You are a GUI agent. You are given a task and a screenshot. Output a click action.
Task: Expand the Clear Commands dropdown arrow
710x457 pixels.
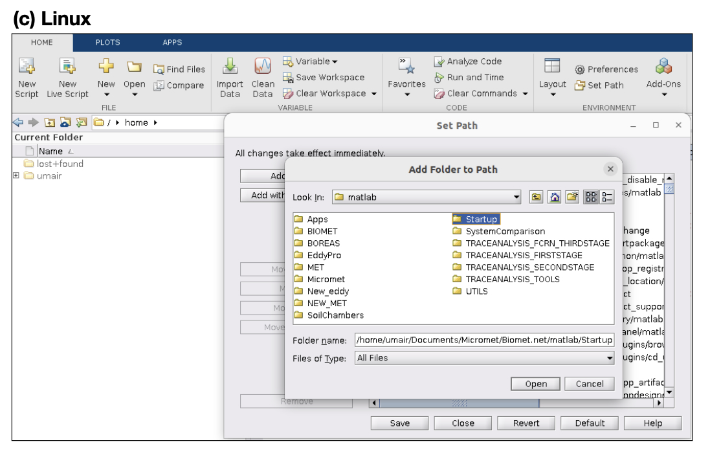[526, 94]
